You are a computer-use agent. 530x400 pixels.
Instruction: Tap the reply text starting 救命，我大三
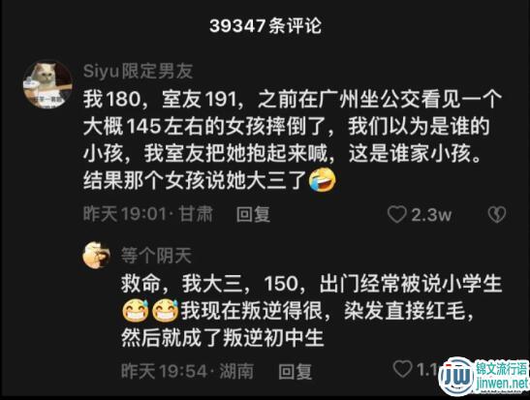pos(312,310)
